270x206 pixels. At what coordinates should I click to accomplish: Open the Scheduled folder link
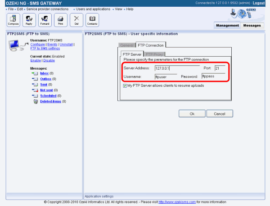pyautogui.click(x=49, y=96)
